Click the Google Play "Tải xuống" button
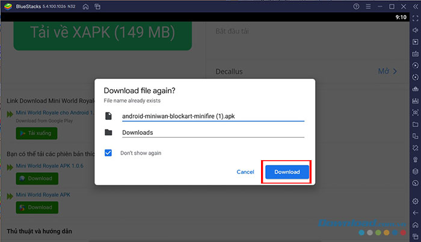The image size is (421, 242). coord(37,132)
